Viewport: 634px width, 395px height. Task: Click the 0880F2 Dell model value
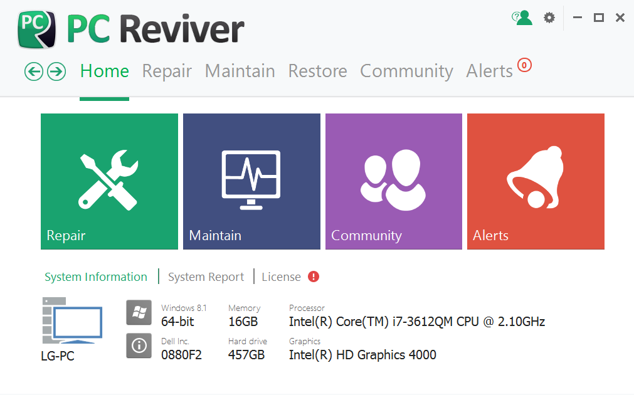pyautogui.click(x=181, y=355)
